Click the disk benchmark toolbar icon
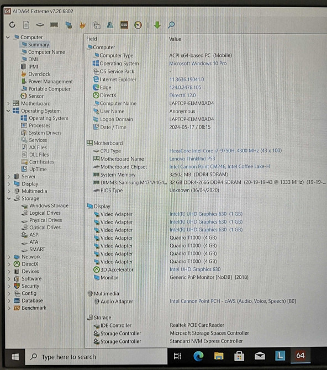 (40, 24)
